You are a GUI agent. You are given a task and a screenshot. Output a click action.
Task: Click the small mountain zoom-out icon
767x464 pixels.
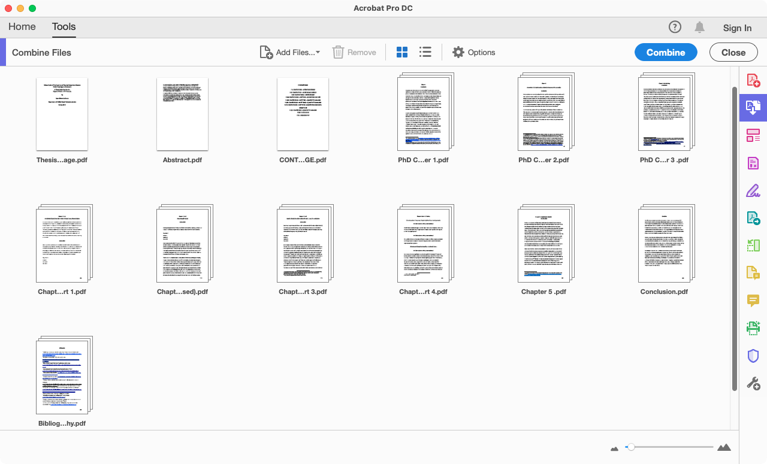(x=614, y=448)
